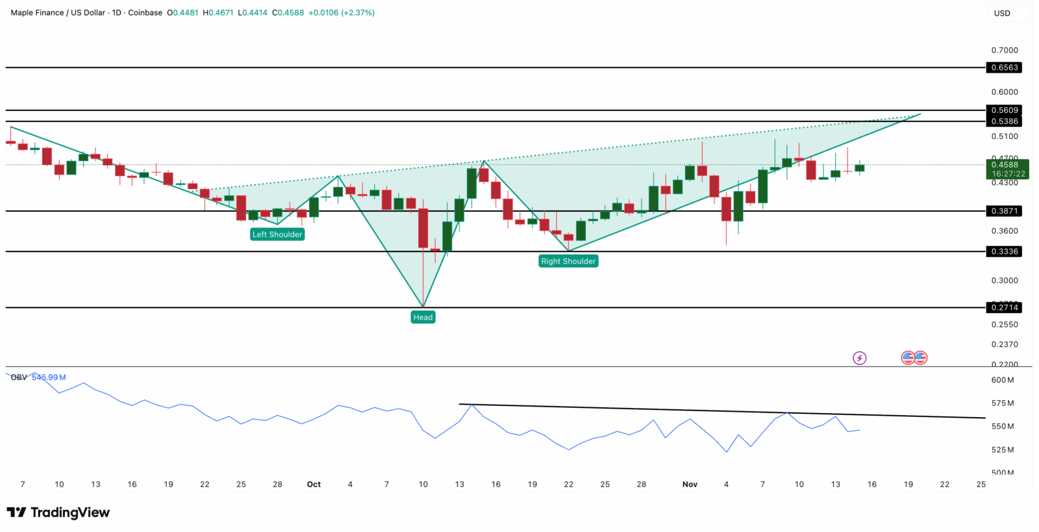Click the Oct label on the time axis
This screenshot has width=1039, height=532.
[x=314, y=485]
